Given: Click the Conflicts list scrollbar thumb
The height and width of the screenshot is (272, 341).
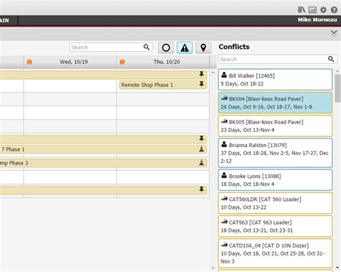Looking at the screenshot, I should [x=337, y=88].
